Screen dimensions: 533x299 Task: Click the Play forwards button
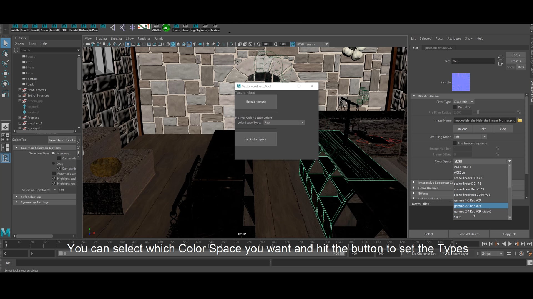[510, 244]
